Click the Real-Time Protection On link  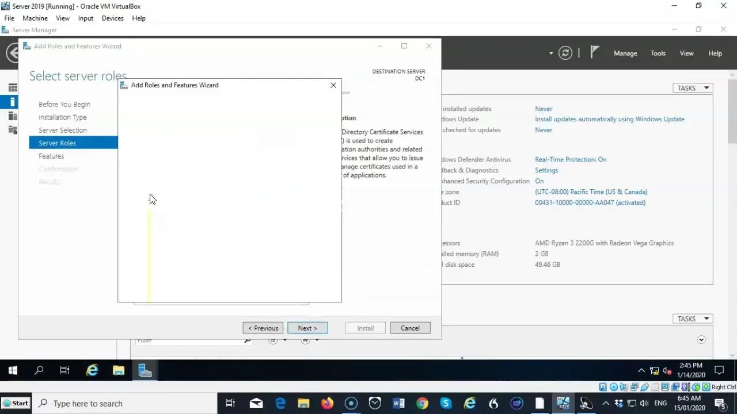pos(571,159)
